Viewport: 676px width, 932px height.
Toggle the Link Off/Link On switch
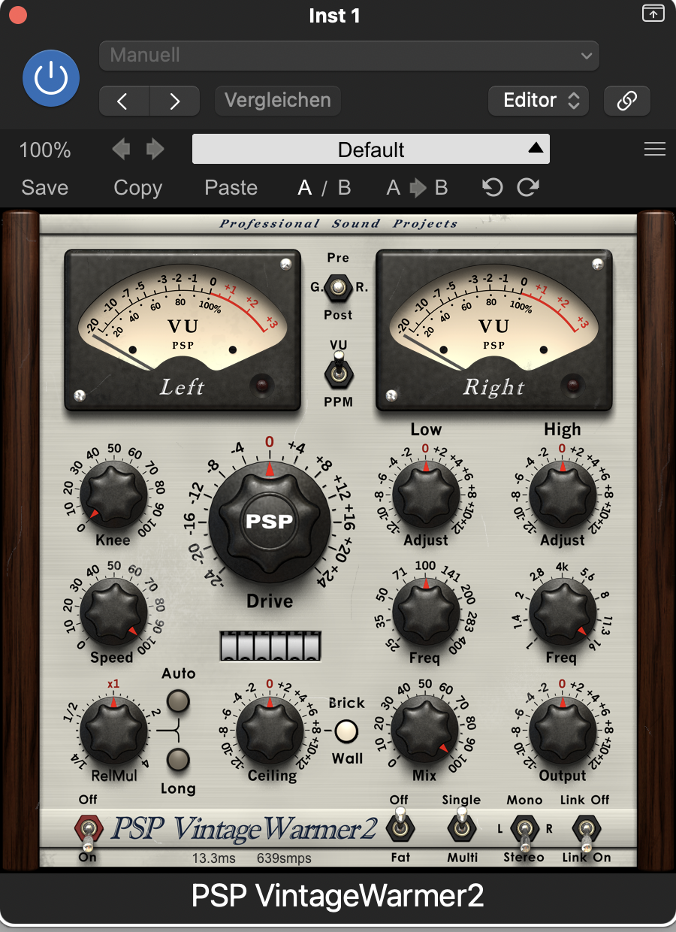tap(586, 832)
